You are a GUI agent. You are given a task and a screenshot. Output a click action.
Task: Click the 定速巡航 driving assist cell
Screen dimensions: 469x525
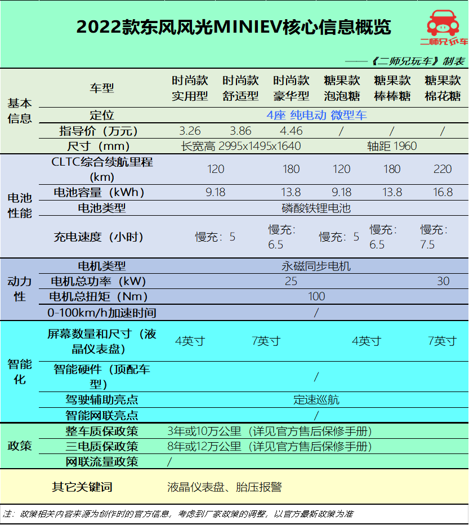click(x=316, y=400)
